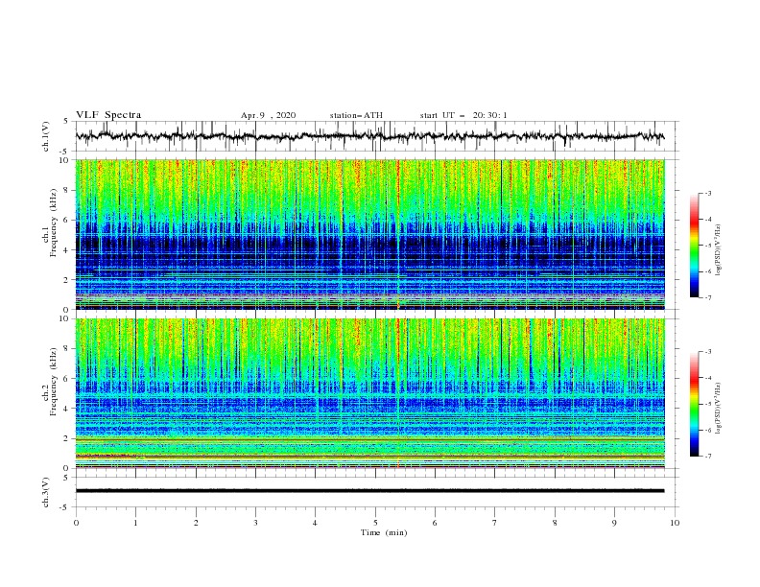The height and width of the screenshot is (587, 760).
Task: Click the ch.3 flat voltage trace
Action: (369, 491)
